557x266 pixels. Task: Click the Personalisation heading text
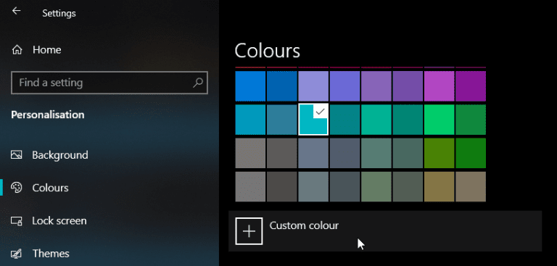click(48, 115)
